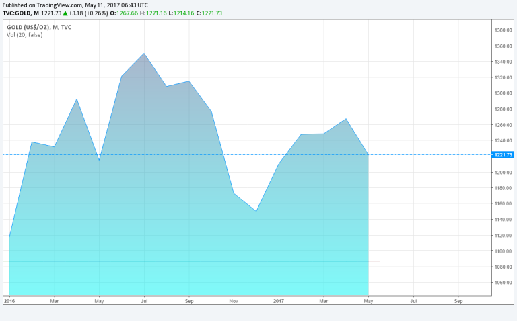Screen dimensions: 517x321
Task: Click the April 2017 peak near 1268
Action: coord(346,119)
